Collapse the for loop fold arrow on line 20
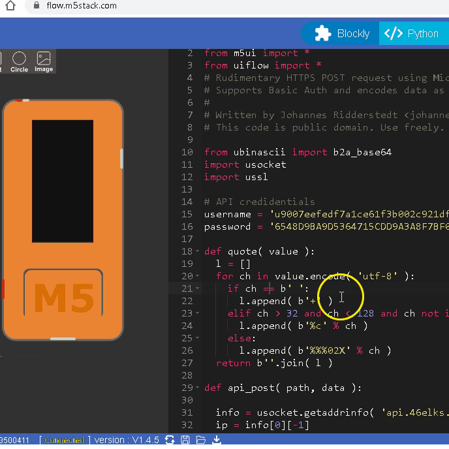Image resolution: width=449 pixels, height=449 pixels. pos(197,276)
